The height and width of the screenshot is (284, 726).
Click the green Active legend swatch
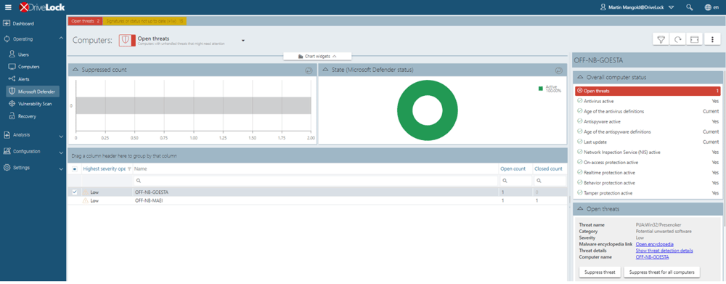540,88
